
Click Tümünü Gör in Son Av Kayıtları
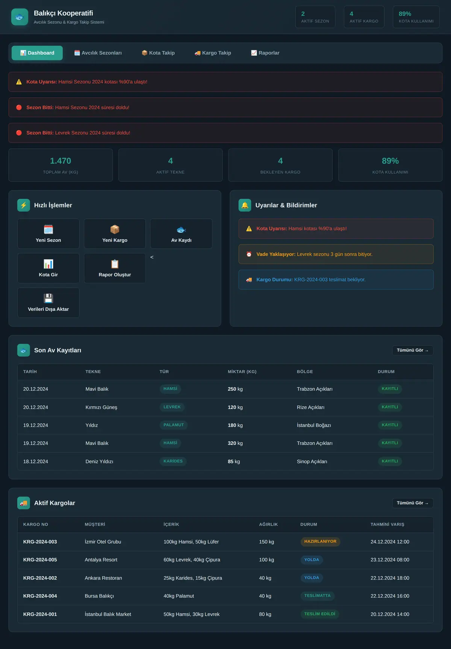pos(413,350)
